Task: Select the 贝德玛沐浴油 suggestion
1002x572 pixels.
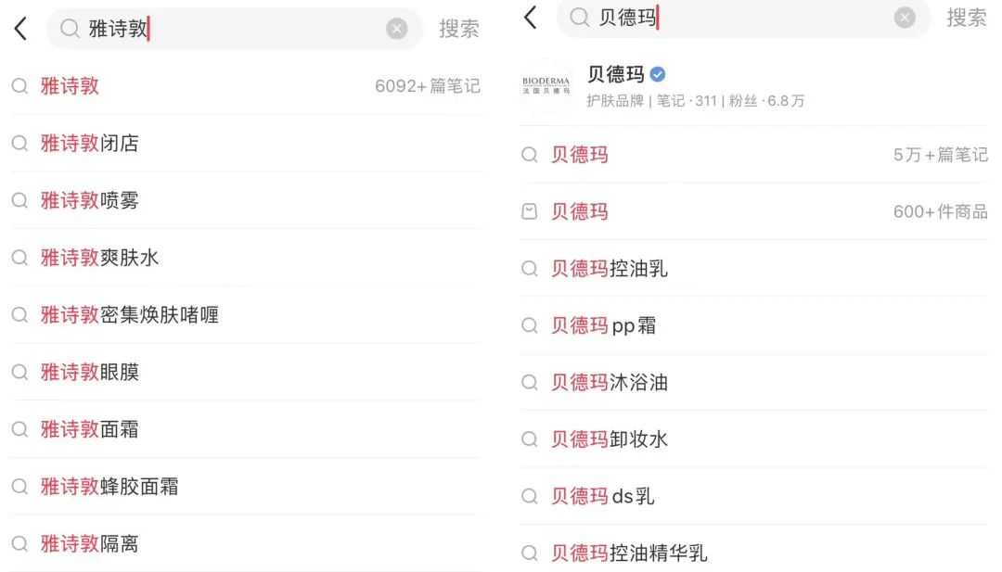Action: coord(610,382)
